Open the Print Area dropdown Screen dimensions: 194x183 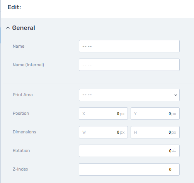click(x=129, y=95)
